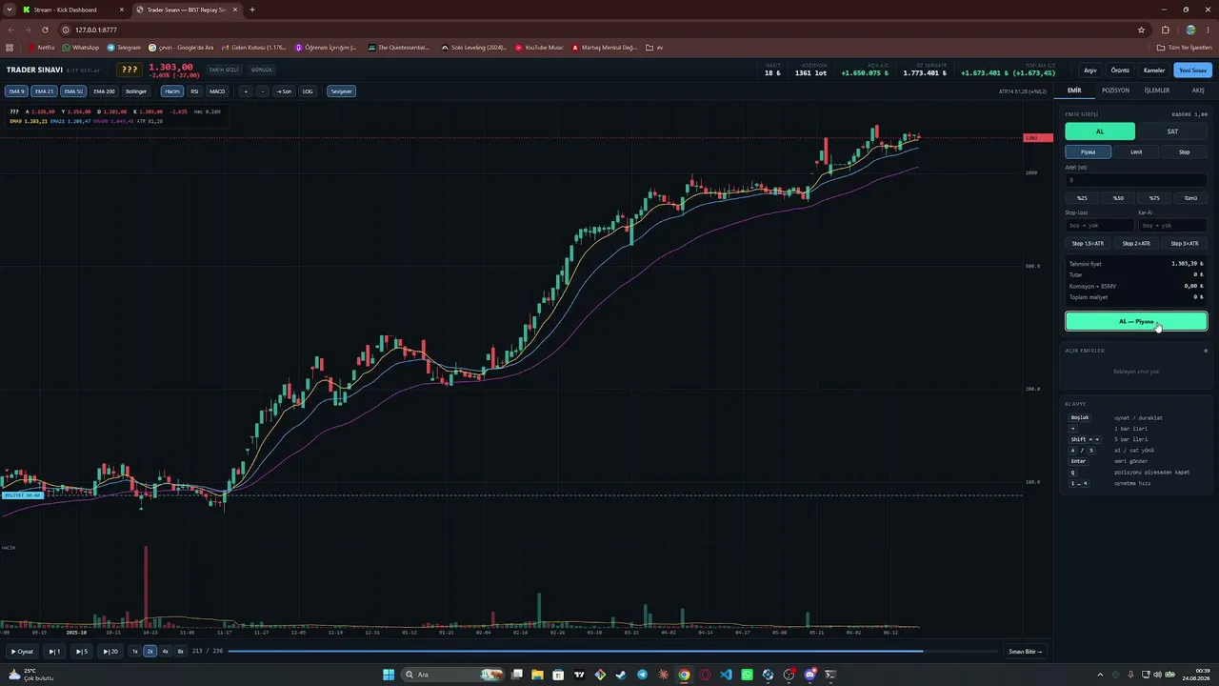Advance replay by 20 bars
Viewport: 1219px width, 686px height.
tap(110, 652)
